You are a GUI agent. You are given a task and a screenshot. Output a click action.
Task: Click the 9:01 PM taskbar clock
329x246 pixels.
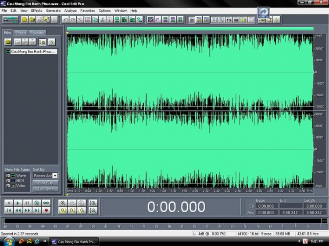point(317,242)
